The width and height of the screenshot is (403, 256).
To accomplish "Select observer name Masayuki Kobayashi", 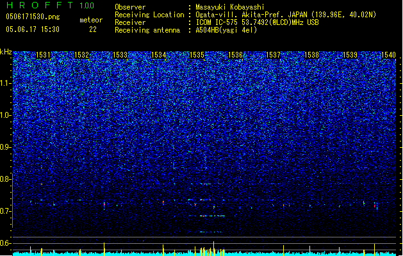I will (230, 7).
